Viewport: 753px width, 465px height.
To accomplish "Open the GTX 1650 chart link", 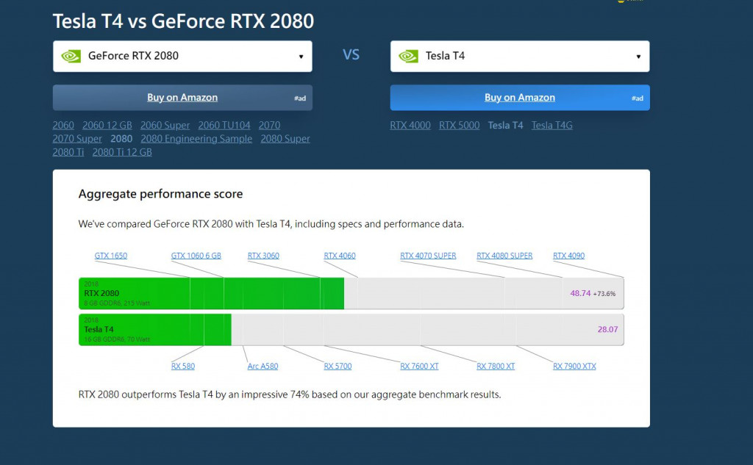I will (x=111, y=256).
